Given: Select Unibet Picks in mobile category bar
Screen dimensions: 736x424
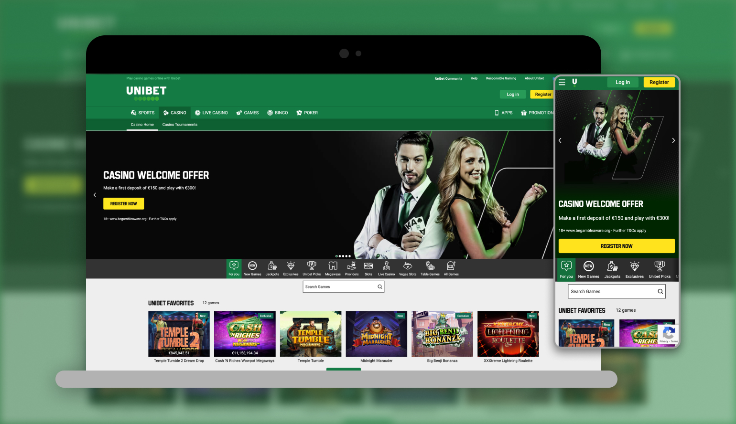Looking at the screenshot, I should (660, 270).
